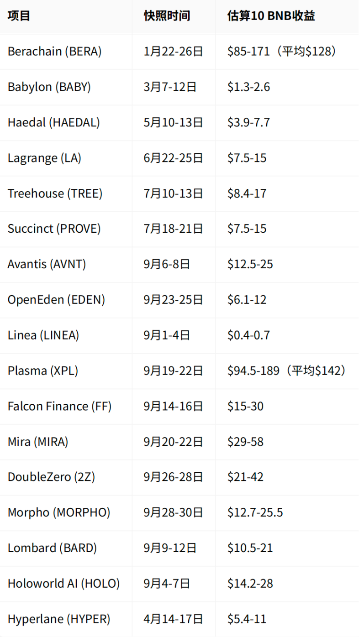This screenshot has height=637, width=359.
Task: Click the Falcon Finance (FF) row name
Action: click(60, 406)
